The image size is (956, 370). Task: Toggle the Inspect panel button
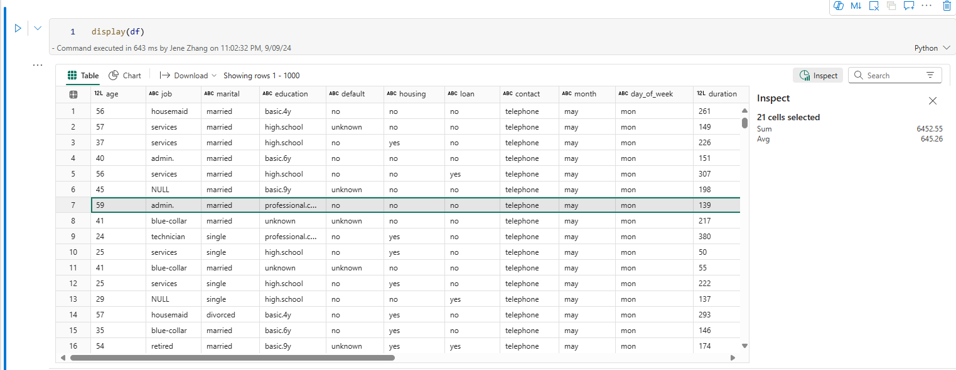click(x=818, y=75)
